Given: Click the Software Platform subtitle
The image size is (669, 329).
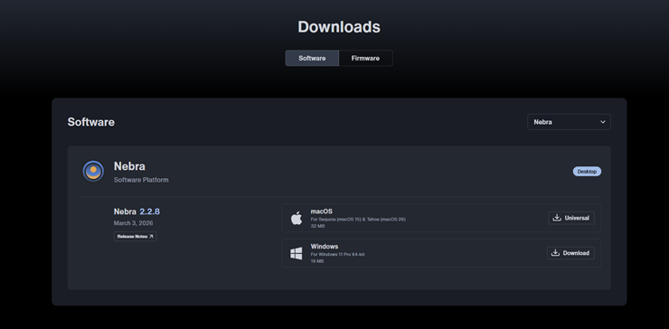Looking at the screenshot, I should [141, 180].
